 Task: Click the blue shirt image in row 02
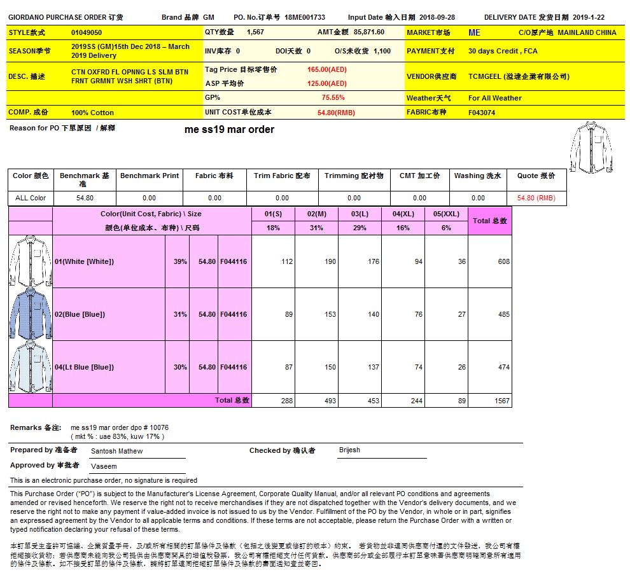click(30, 314)
